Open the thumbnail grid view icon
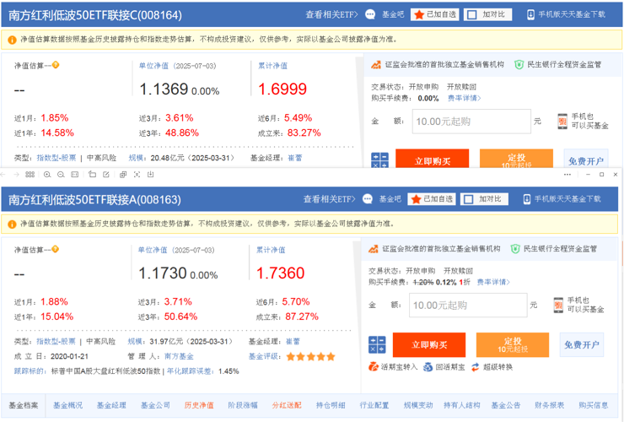The image size is (624, 422). click(30, 175)
